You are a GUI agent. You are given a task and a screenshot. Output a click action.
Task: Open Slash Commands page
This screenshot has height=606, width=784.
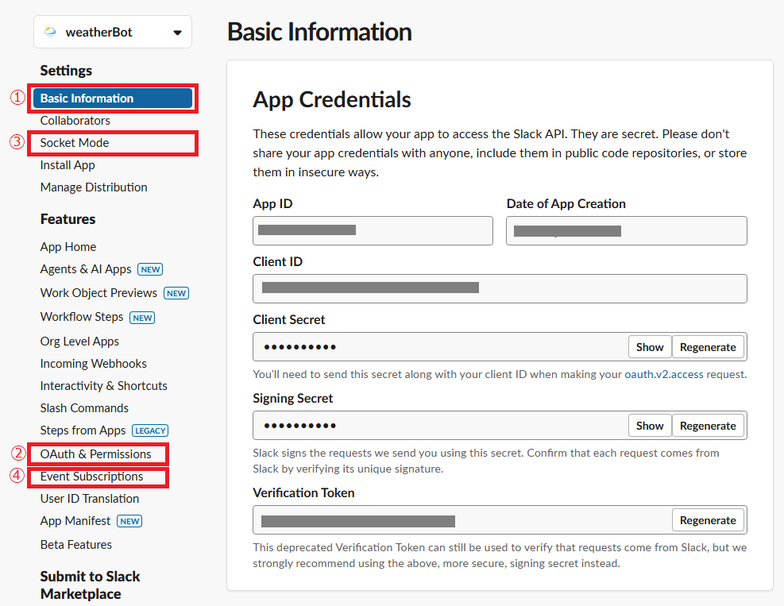tap(84, 408)
